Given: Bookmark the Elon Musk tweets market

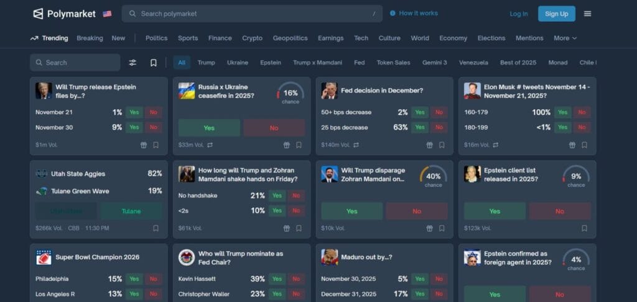Looking at the screenshot, I should 584,145.
